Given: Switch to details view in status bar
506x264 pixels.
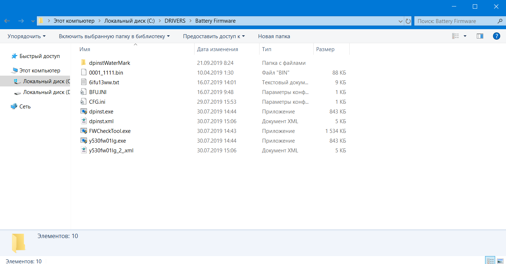Looking at the screenshot, I should pyautogui.click(x=490, y=261).
